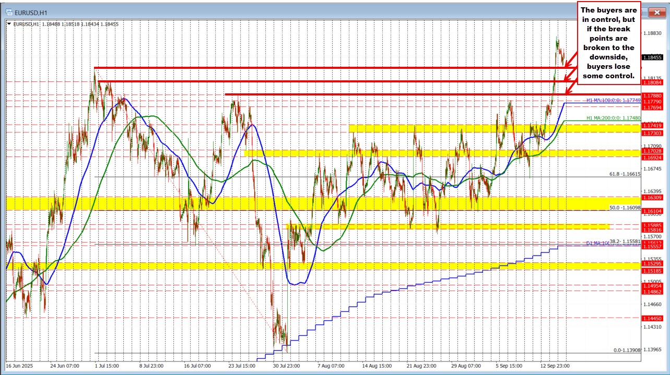Screen dimensions: 670x375
Task: Select the red 1.17303 price level tag
Action: click(653, 133)
